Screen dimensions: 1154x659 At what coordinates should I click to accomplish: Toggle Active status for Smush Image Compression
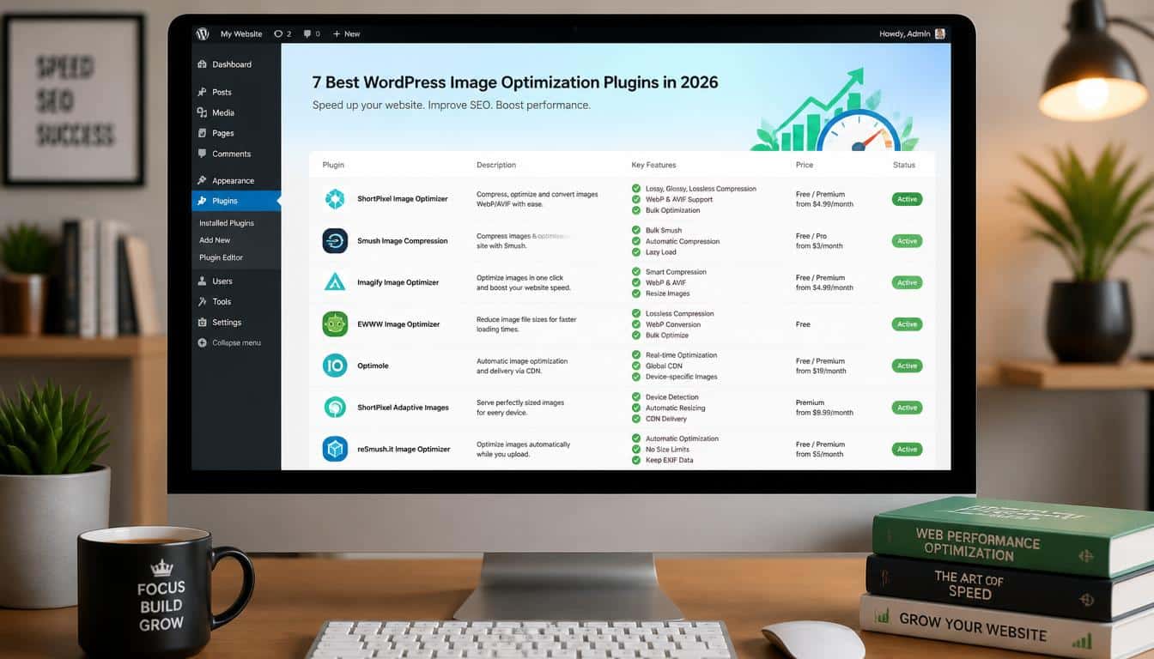click(907, 241)
